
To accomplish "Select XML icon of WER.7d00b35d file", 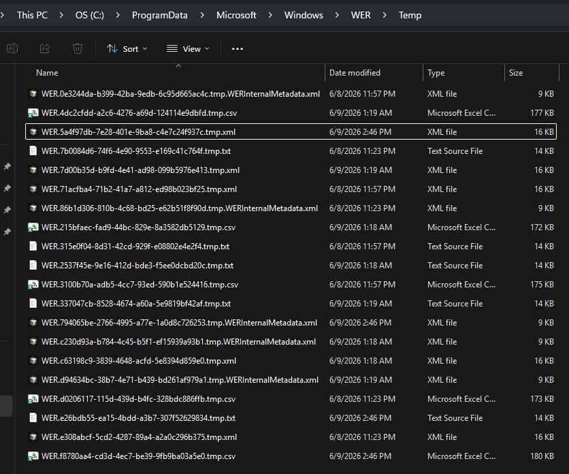I will pyautogui.click(x=33, y=170).
